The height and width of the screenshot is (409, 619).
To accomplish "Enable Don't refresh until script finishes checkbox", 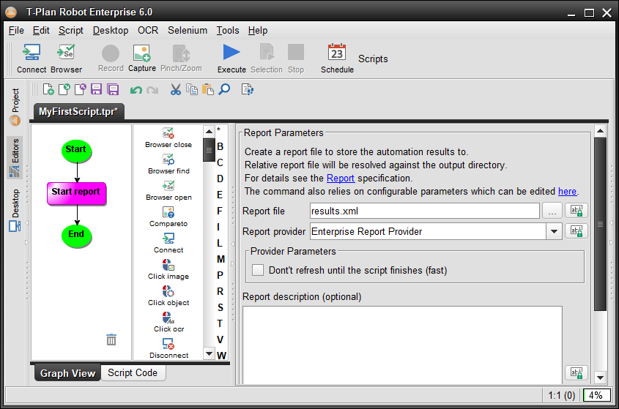I will (x=258, y=270).
